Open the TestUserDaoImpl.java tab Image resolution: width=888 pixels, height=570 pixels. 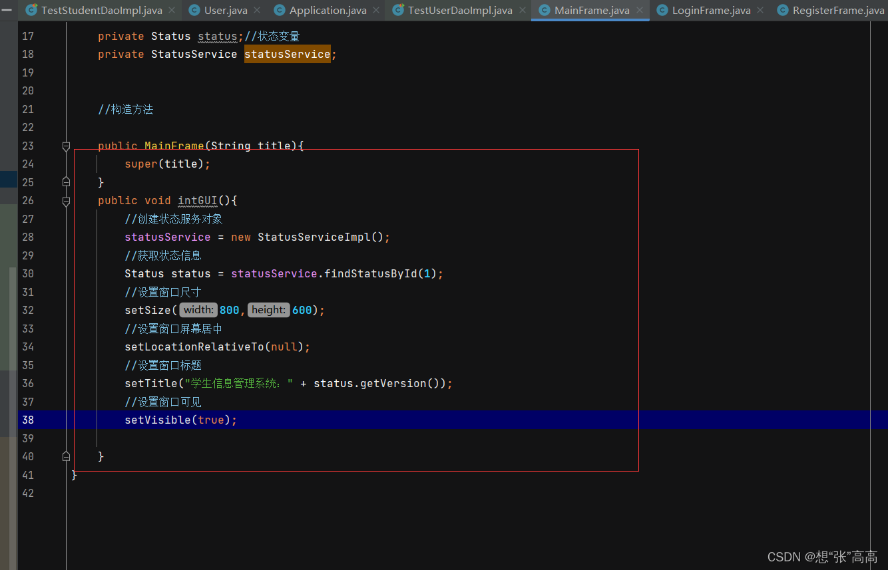(x=459, y=10)
